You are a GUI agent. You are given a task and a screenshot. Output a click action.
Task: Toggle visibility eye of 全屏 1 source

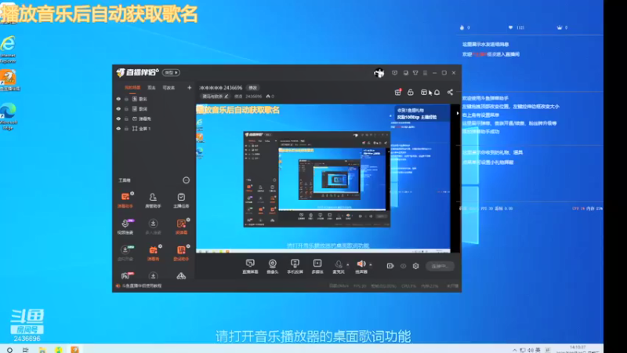tap(118, 129)
